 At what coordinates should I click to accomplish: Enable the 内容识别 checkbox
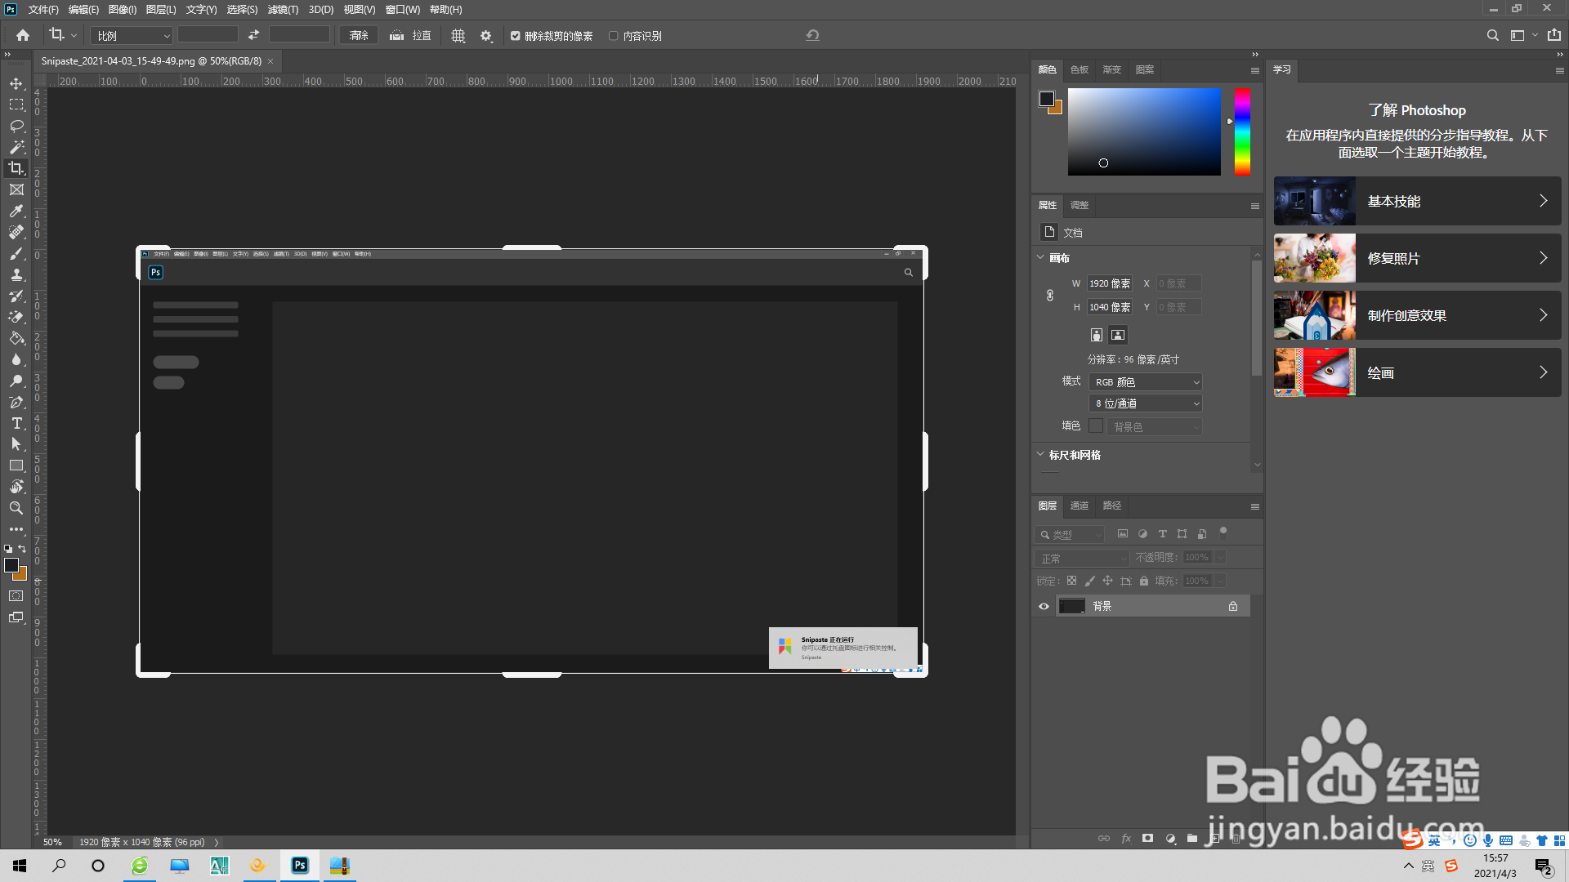pyautogui.click(x=614, y=36)
